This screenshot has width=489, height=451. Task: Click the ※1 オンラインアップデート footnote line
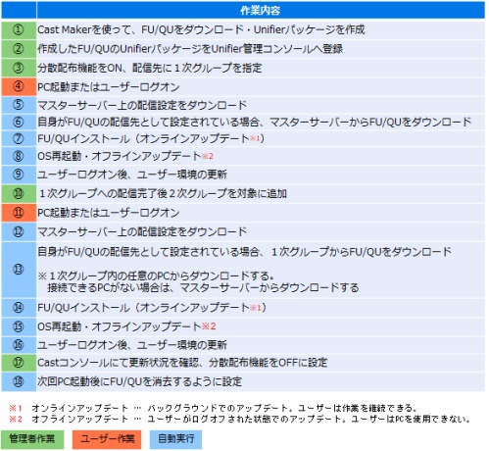click(213, 408)
